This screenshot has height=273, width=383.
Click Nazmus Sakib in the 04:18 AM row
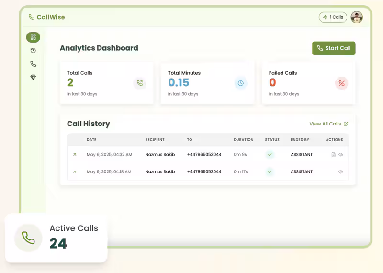pos(160,172)
